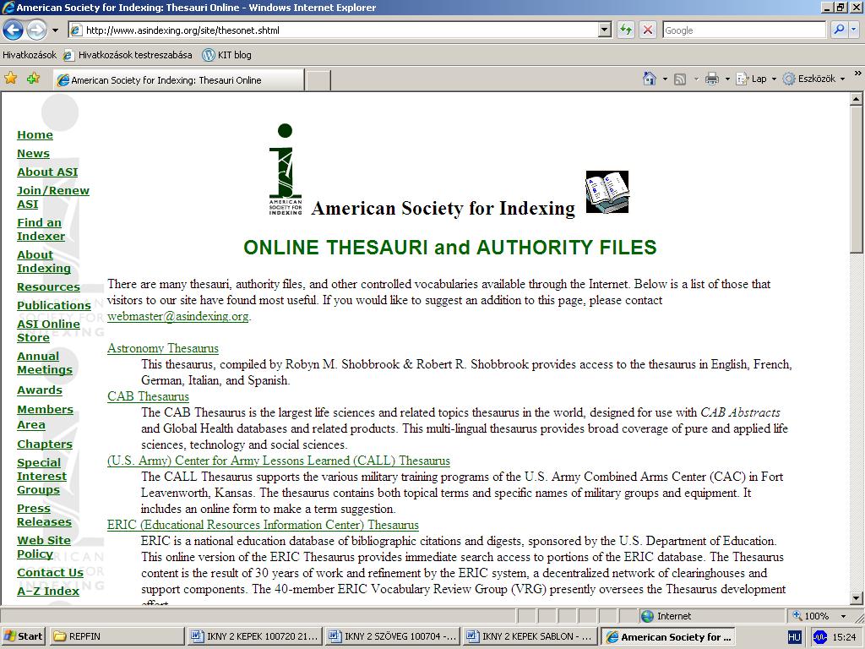Expand the command bar overflow chevron

pos(857,73)
